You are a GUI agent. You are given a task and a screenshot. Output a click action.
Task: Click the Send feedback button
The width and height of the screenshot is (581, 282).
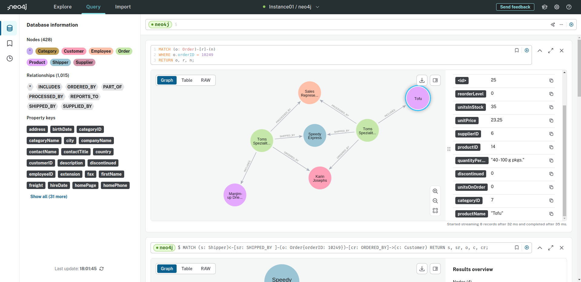coord(515,7)
